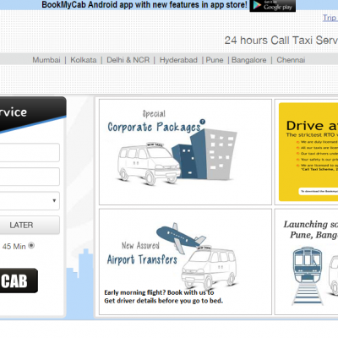Click the building illustration in Corporate Packages
338x338 pixels.
[x=205, y=154]
